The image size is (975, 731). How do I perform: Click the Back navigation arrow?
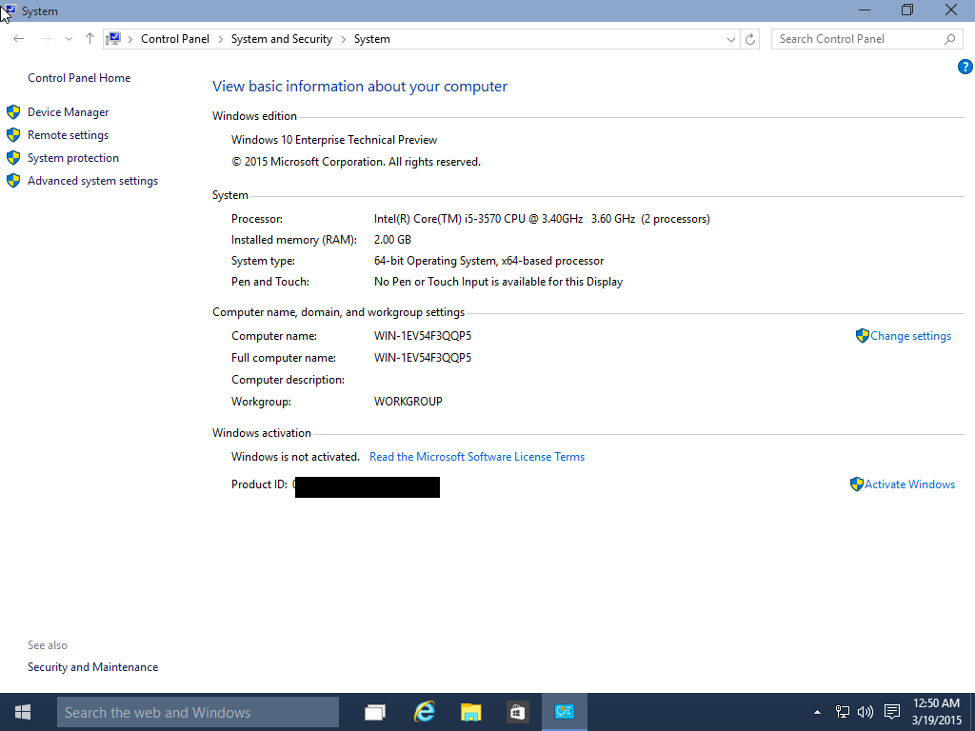point(19,38)
